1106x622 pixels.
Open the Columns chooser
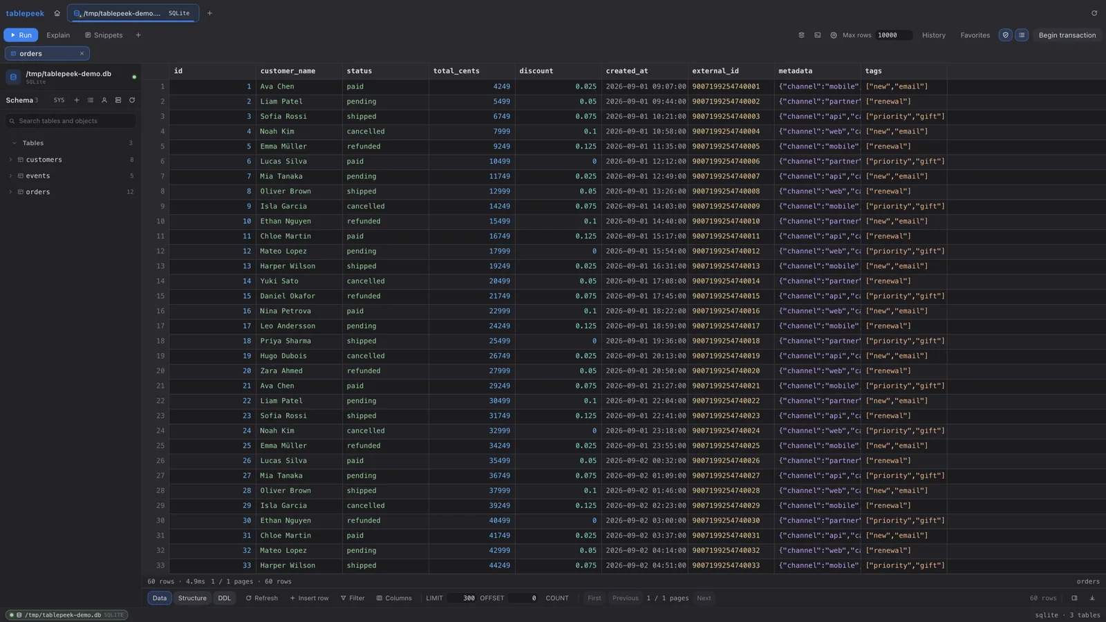(394, 599)
